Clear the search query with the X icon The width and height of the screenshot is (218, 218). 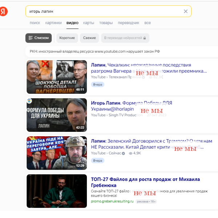tap(186, 11)
